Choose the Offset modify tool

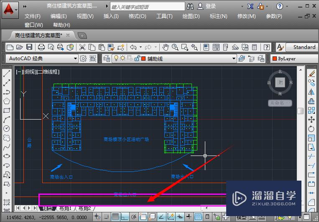click(x=311, y=101)
